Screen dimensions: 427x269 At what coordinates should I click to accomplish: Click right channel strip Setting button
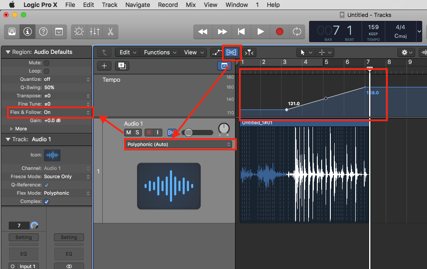(69, 237)
